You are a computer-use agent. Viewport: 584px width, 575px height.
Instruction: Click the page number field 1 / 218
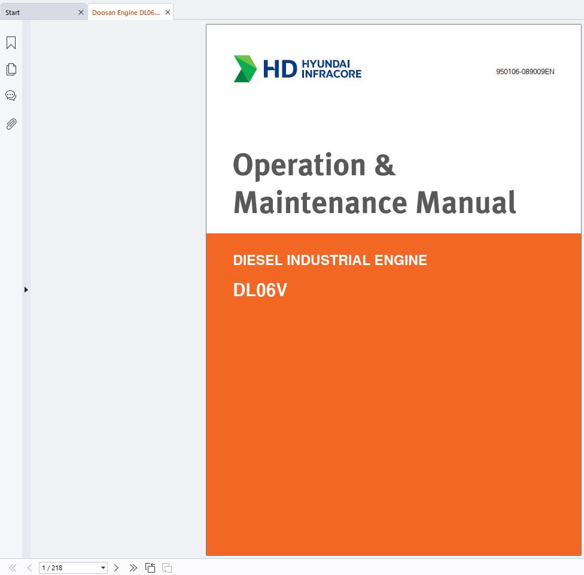67,568
